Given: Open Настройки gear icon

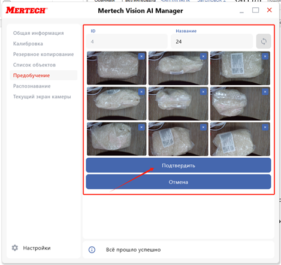Looking at the screenshot, I should (x=15, y=248).
